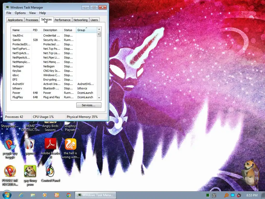Viewport: 265px width, 199px height.
Task: Select the Services tab
Action: point(47,19)
